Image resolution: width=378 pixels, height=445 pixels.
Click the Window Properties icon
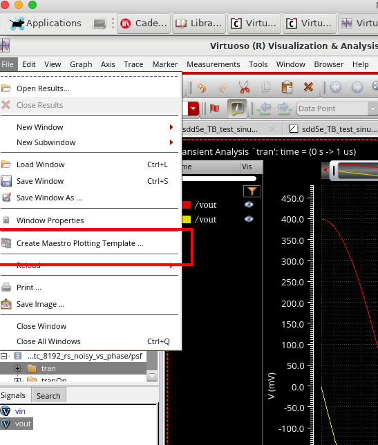(6, 220)
